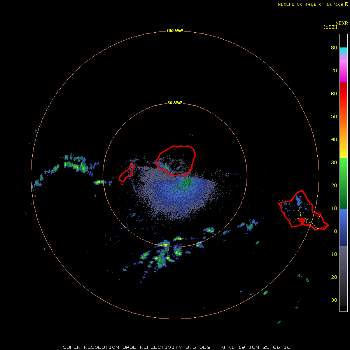This screenshot has height=350, width=350.
Task: Click the -10 dBZ value on the scale
Action: [332, 254]
